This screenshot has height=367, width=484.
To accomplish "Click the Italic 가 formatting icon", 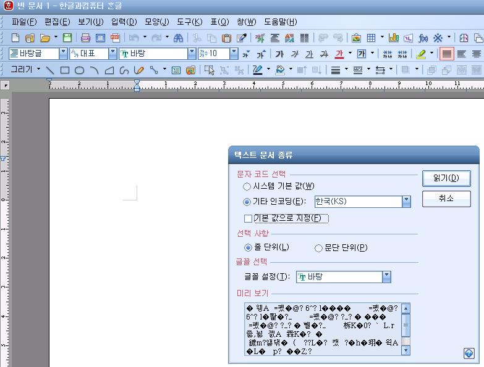I will pyautogui.click(x=294, y=54).
